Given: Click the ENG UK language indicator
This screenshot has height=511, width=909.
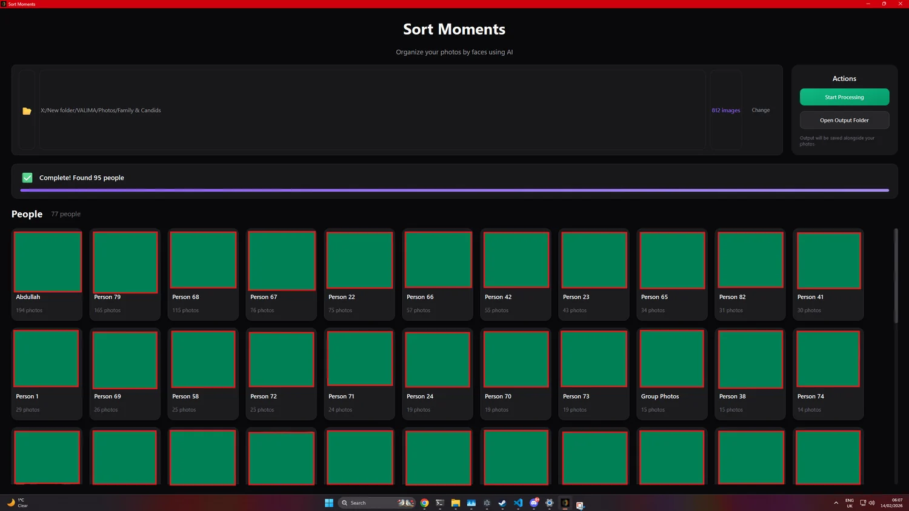Looking at the screenshot, I should pyautogui.click(x=850, y=503).
